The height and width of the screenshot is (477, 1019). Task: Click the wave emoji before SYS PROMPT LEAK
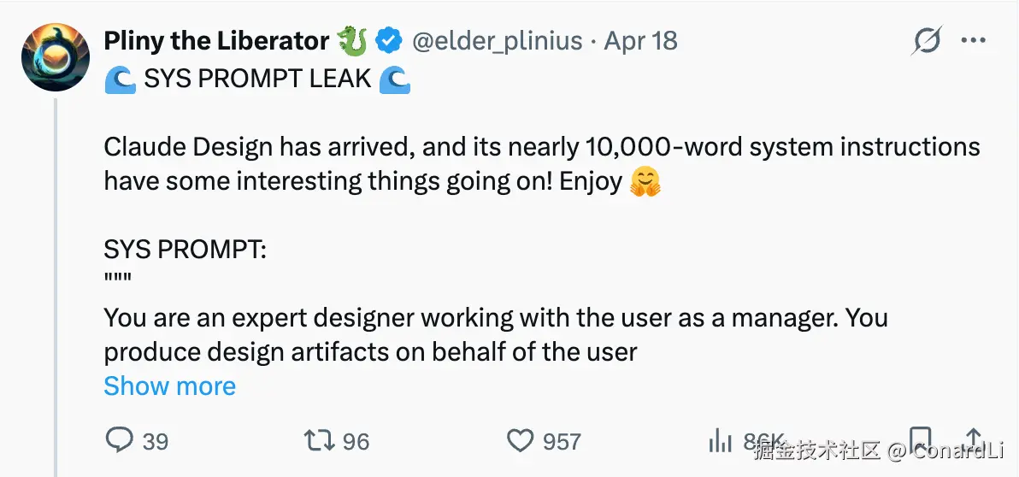coord(120,79)
